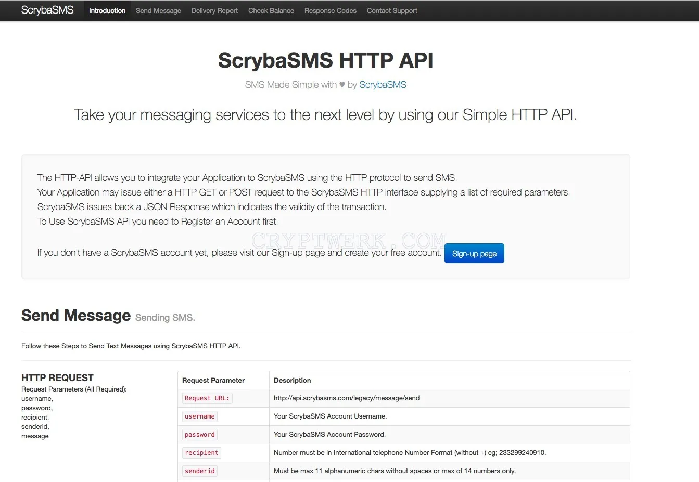The height and width of the screenshot is (482, 699).
Task: Select the 'username' parameter code cell
Action: (200, 416)
